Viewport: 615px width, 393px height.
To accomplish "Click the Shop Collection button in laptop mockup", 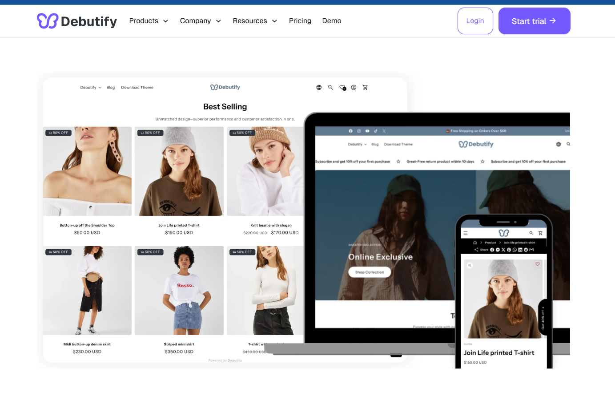I will [370, 272].
